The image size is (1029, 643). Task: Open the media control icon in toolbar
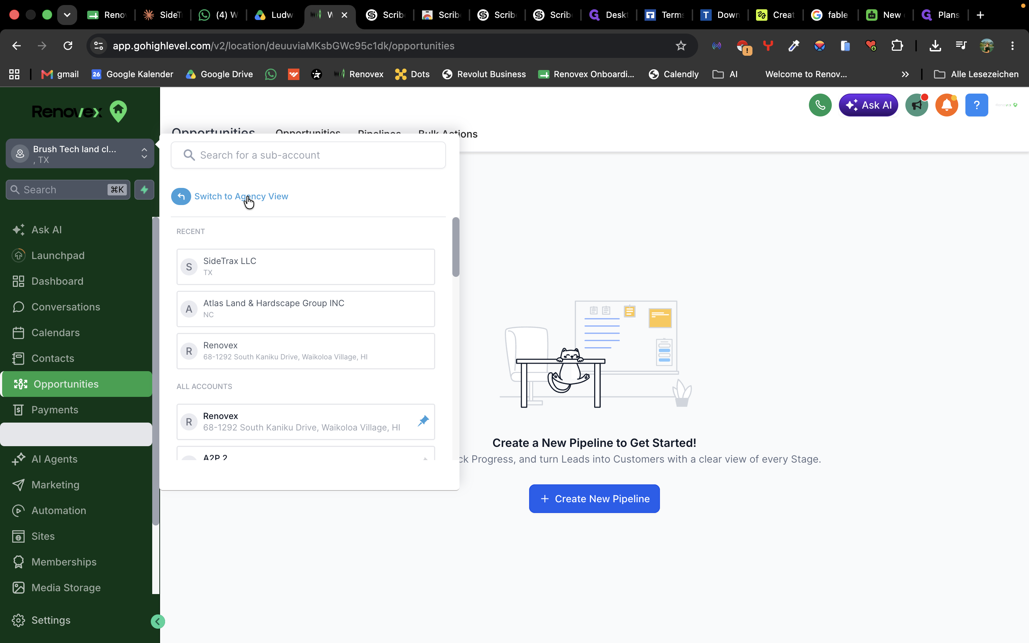[x=961, y=45]
